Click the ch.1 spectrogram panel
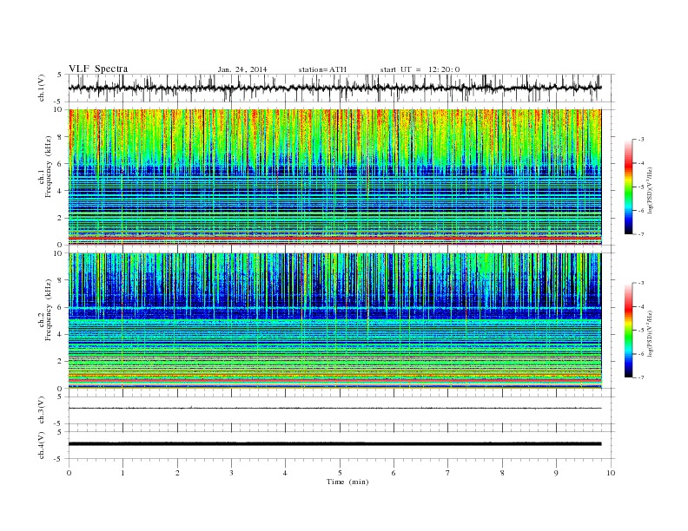The height and width of the screenshot is (531, 688). [x=334, y=177]
